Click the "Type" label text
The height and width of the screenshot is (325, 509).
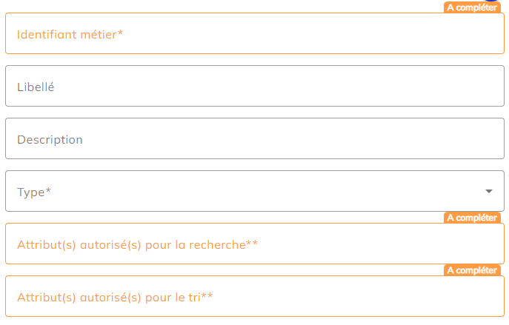click(x=30, y=192)
